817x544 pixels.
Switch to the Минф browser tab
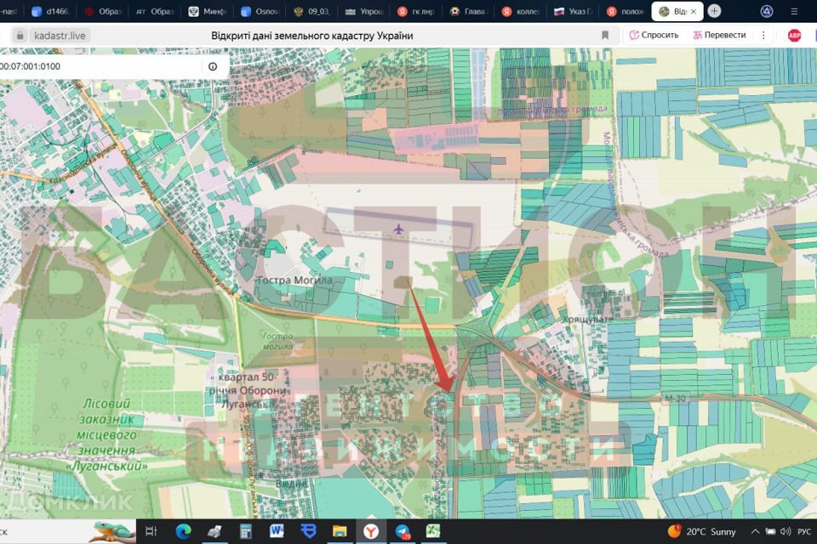[x=207, y=12]
